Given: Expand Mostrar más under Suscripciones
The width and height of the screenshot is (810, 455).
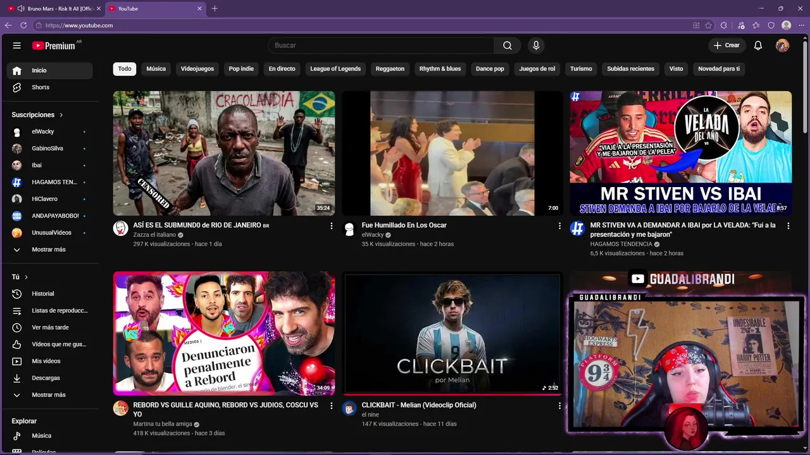Looking at the screenshot, I should (50, 250).
